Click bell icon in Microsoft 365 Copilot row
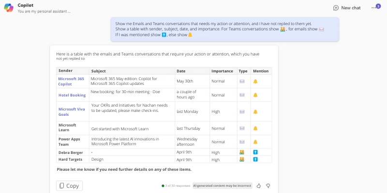This screenshot has height=193, width=387. (x=255, y=81)
